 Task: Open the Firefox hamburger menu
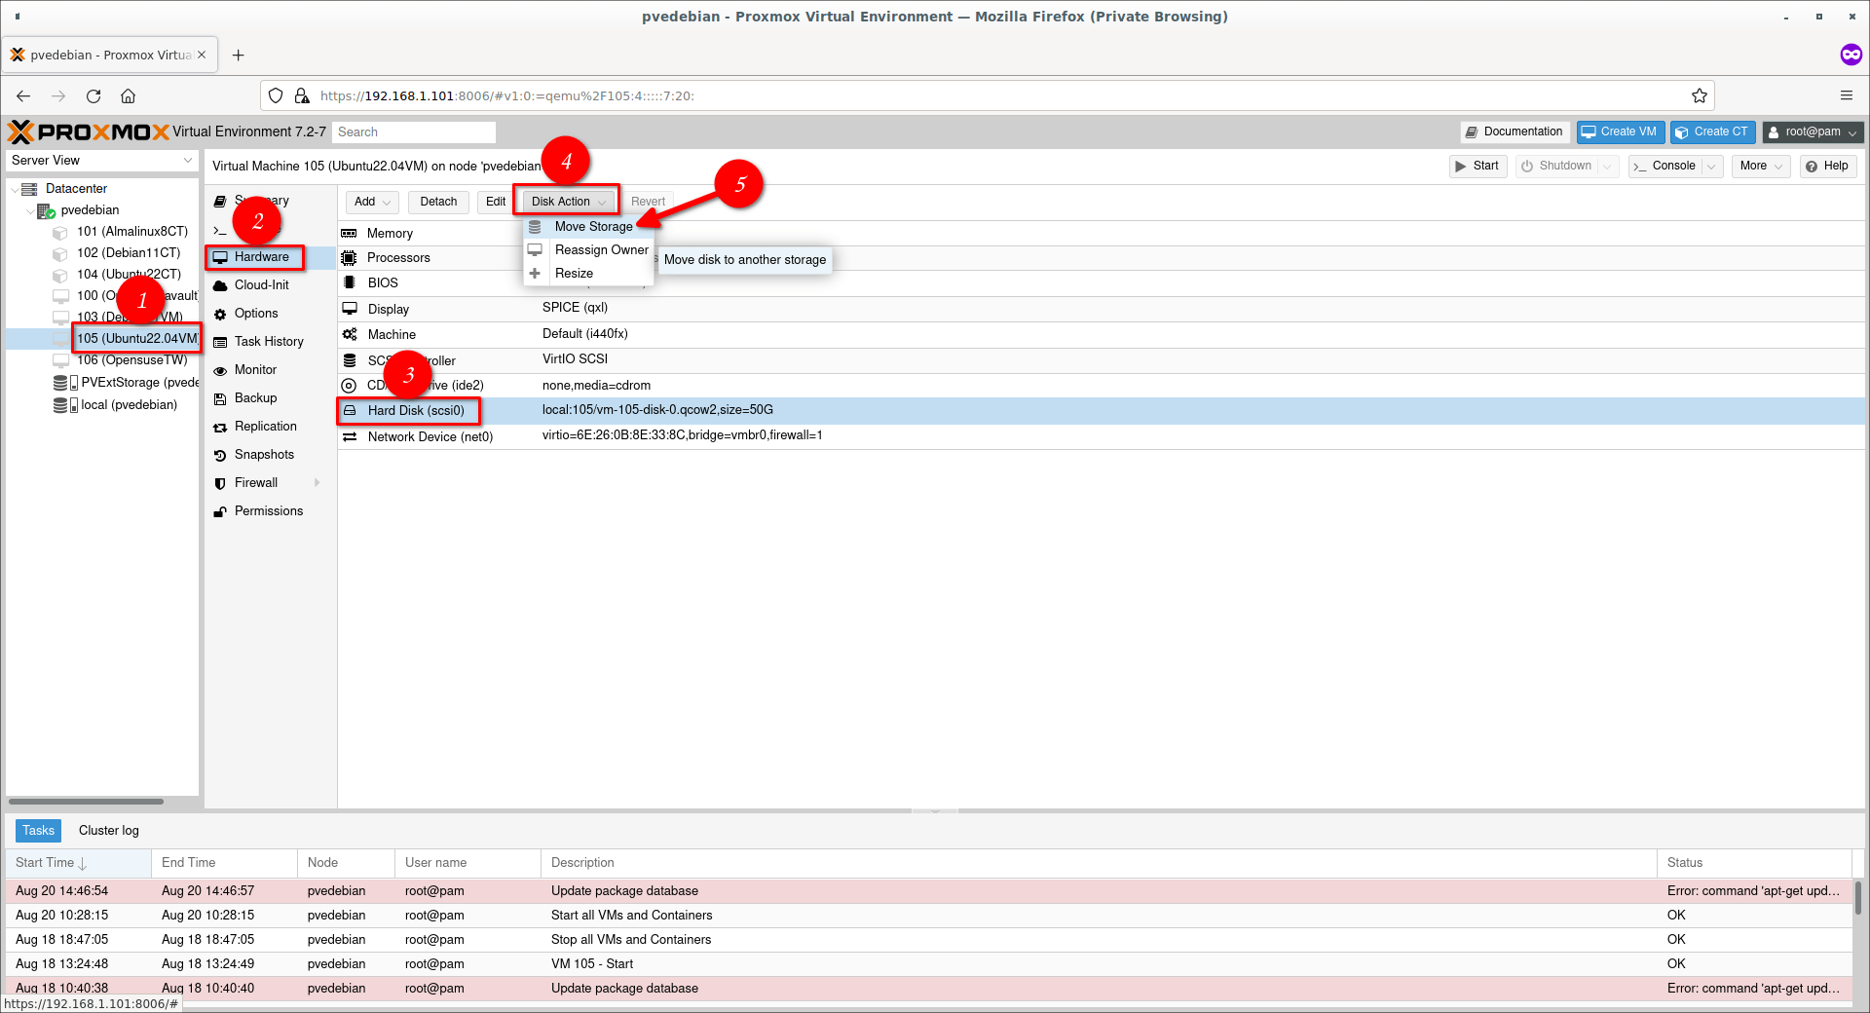tap(1846, 95)
